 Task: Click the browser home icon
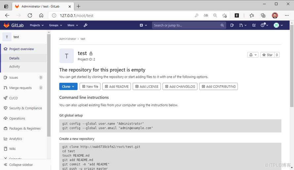coord(41,15)
